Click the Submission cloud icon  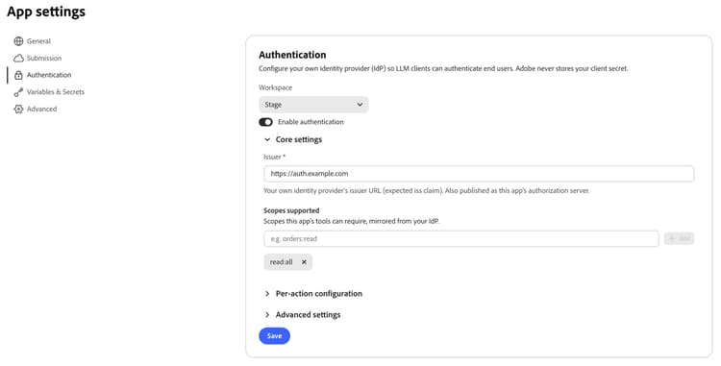click(18, 59)
